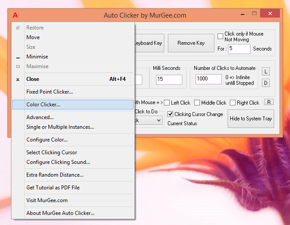
Task: Uncheck Clicking Cursor Change
Action: [170, 114]
